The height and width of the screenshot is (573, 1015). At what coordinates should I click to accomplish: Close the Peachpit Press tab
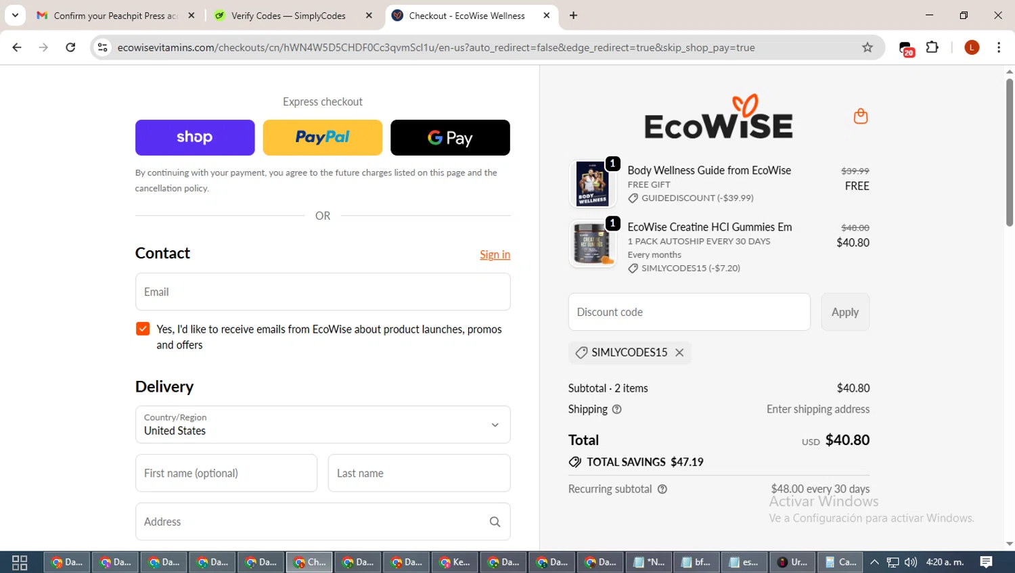coord(191,16)
